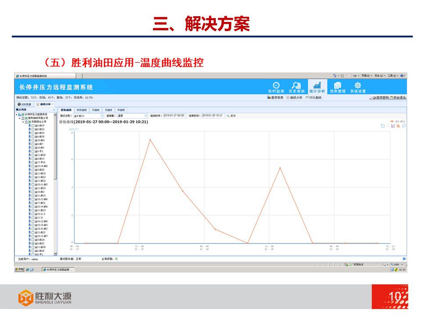
Task: Open browser 安全 menu
Action: (x=380, y=76)
